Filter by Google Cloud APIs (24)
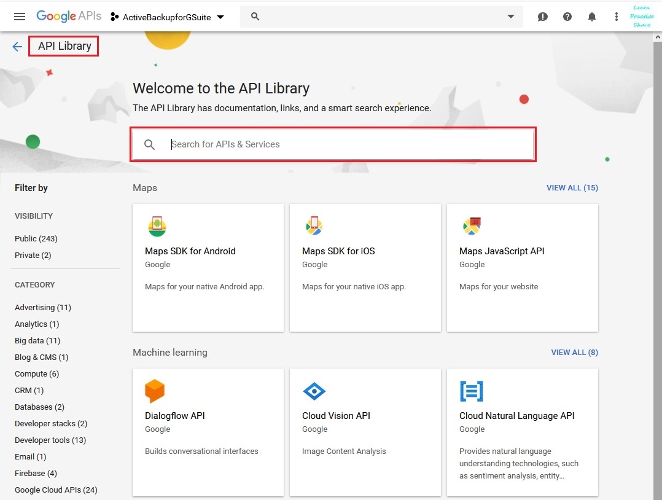This screenshot has height=500, width=662. click(x=56, y=490)
